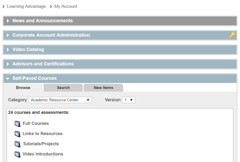The image size is (240, 162).
Task: Expand the Corporate Account Administration panel
Action: tap(120, 35)
